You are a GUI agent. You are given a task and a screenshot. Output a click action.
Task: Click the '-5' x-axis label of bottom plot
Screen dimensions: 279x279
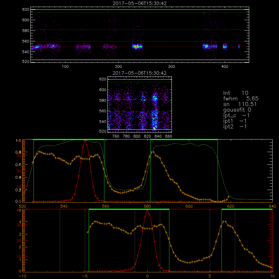[85, 276]
